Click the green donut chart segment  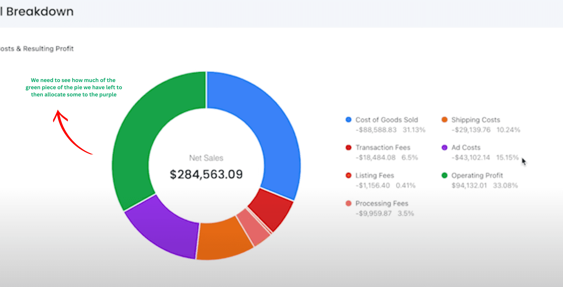pos(139,131)
